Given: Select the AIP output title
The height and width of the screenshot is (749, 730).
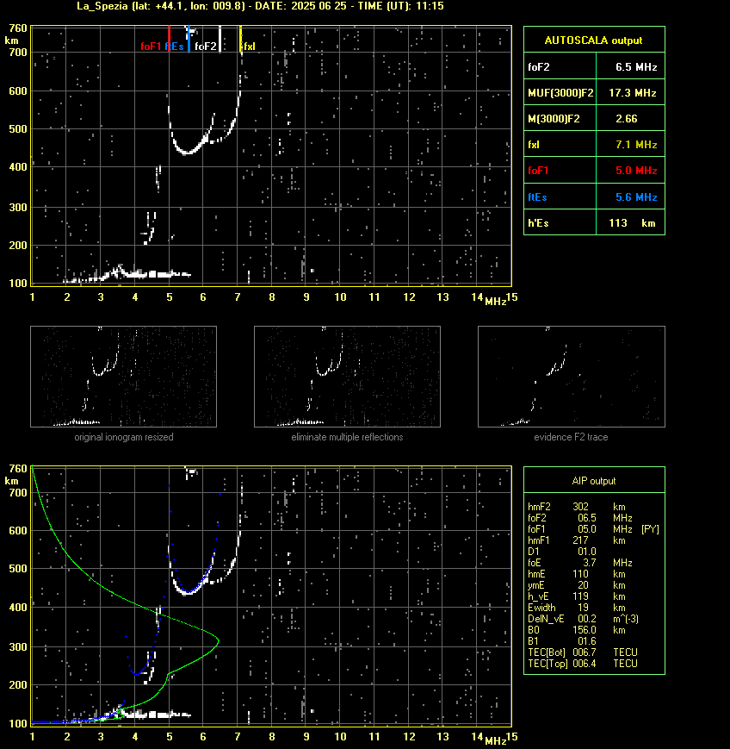Looking at the screenshot, I should 593,481.
